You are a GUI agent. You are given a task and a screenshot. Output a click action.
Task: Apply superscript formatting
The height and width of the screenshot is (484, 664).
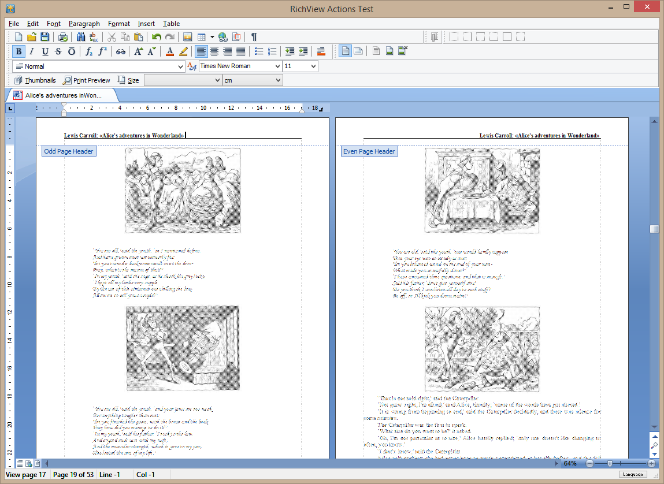point(102,51)
